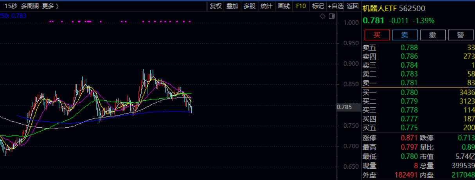Add stock to watchlist with +自选
The image size is (475, 180).
coord(336,6)
